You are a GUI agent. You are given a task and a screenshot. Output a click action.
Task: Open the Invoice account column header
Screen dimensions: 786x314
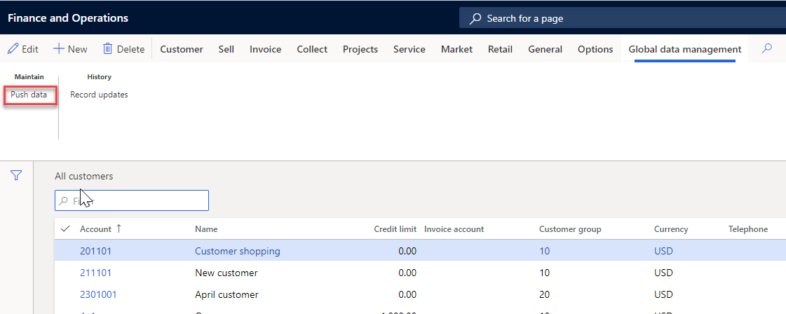(x=454, y=229)
